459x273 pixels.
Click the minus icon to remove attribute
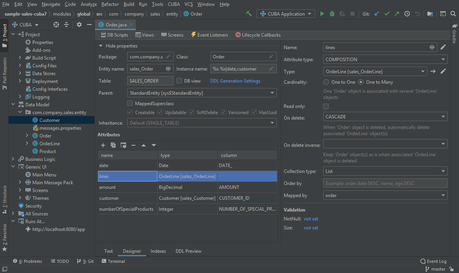(133, 145)
